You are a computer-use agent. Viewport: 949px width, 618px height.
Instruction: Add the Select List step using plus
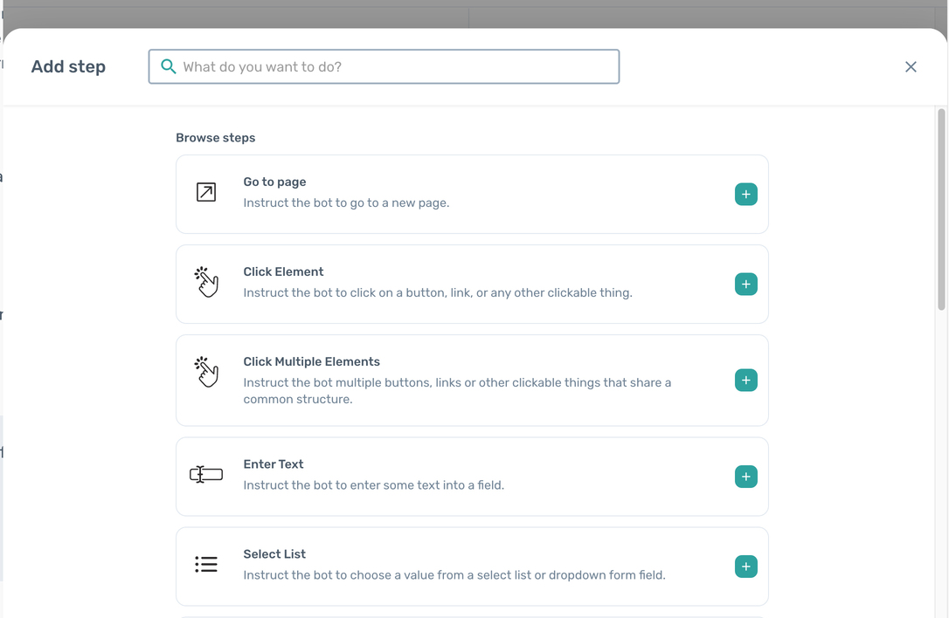click(745, 566)
